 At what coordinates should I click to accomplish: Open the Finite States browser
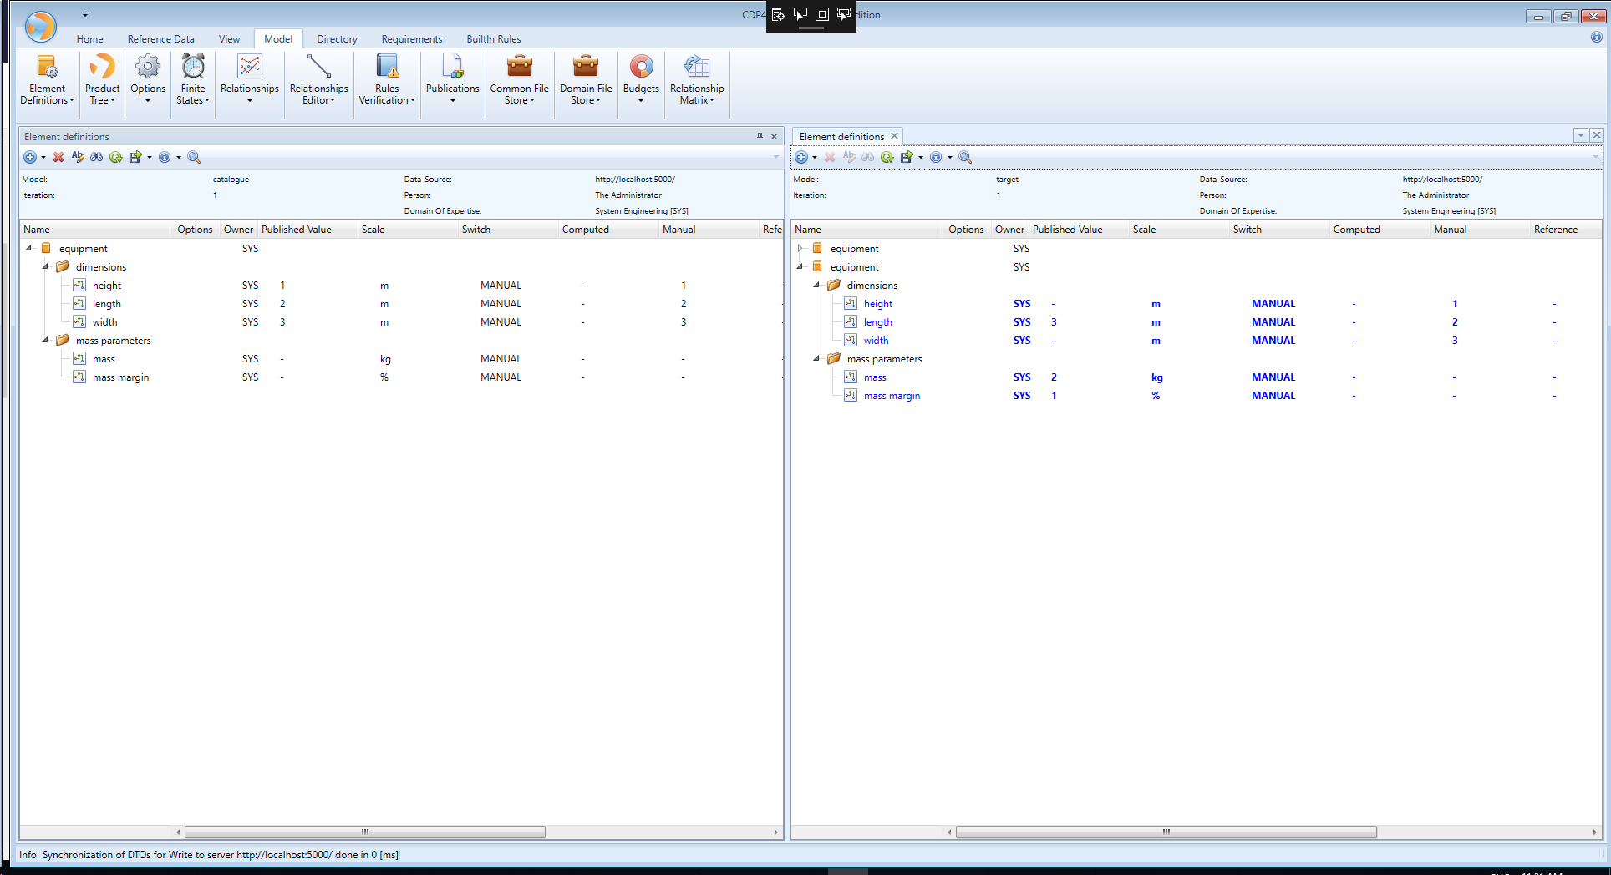pyautogui.click(x=192, y=79)
